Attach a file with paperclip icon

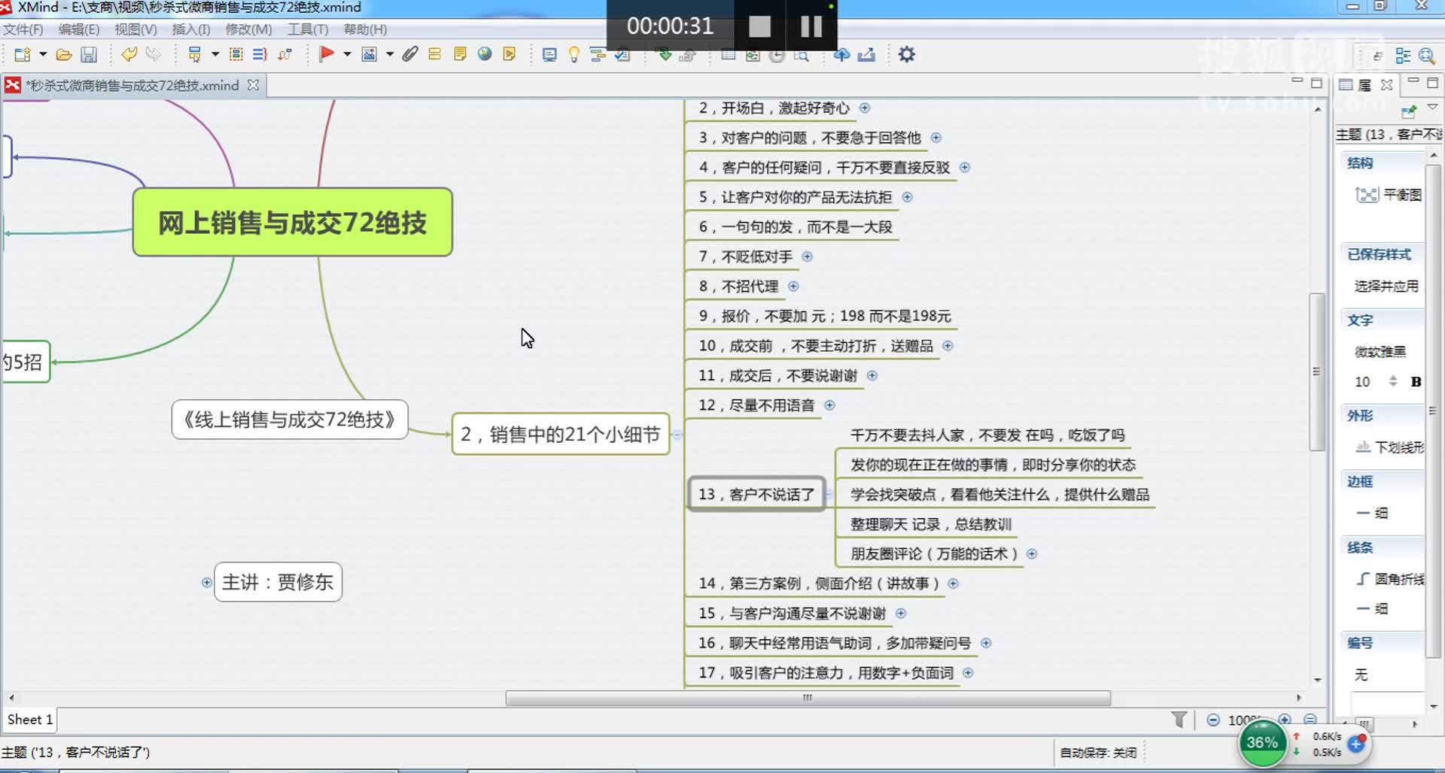click(409, 54)
